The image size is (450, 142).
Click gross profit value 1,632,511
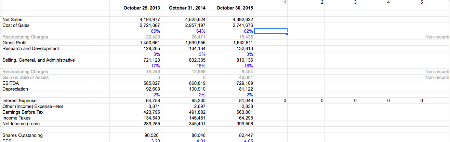coord(243,43)
